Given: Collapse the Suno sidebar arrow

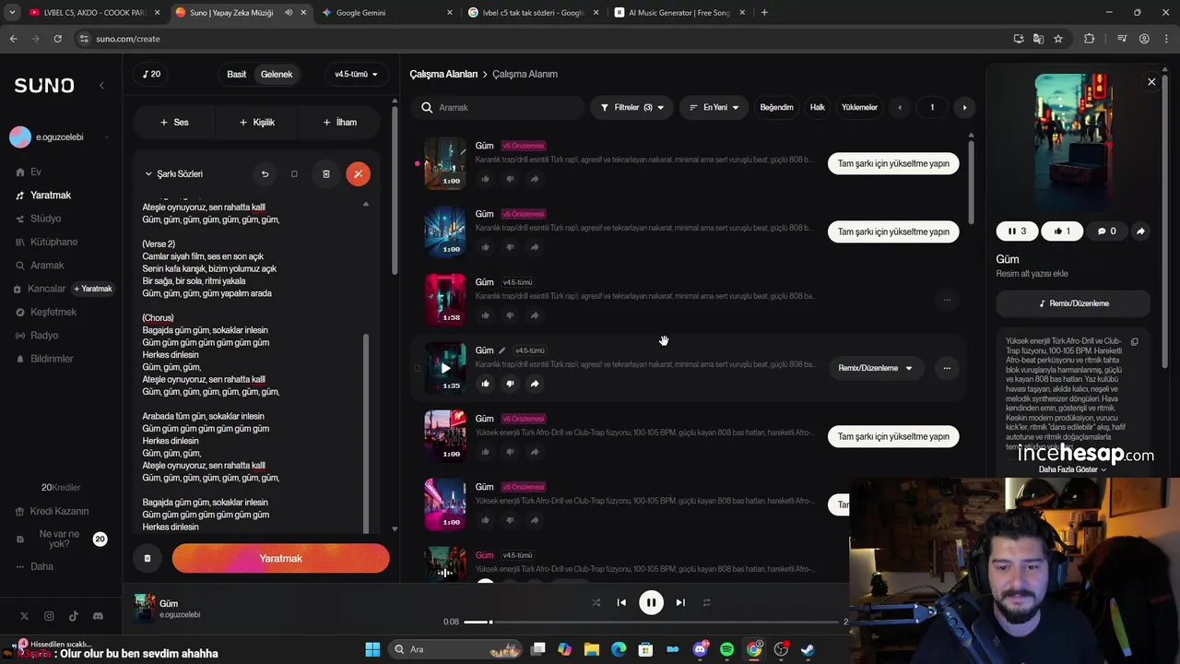Looking at the screenshot, I should pyautogui.click(x=101, y=85).
